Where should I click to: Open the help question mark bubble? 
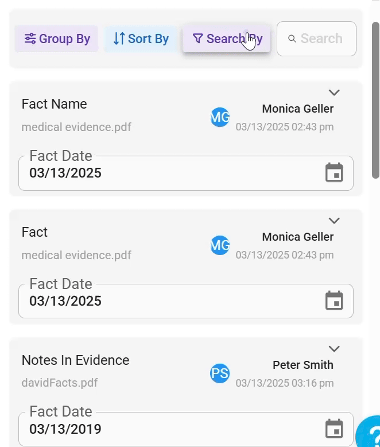tap(370, 434)
